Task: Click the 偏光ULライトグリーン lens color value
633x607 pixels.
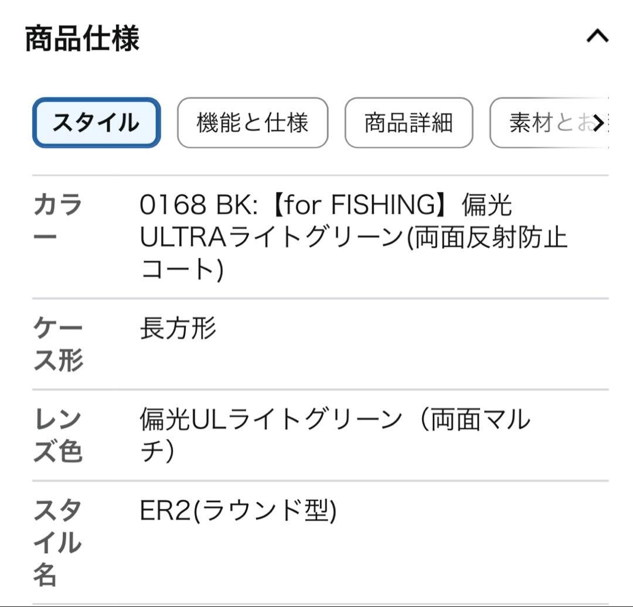Action: pos(271,420)
